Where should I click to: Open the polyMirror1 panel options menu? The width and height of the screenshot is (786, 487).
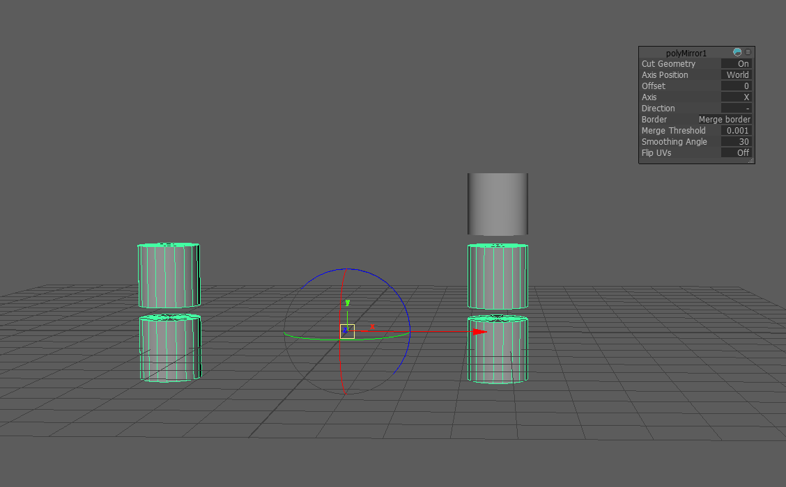[746, 51]
